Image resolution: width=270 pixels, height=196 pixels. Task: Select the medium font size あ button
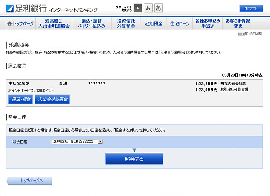point(148,8)
